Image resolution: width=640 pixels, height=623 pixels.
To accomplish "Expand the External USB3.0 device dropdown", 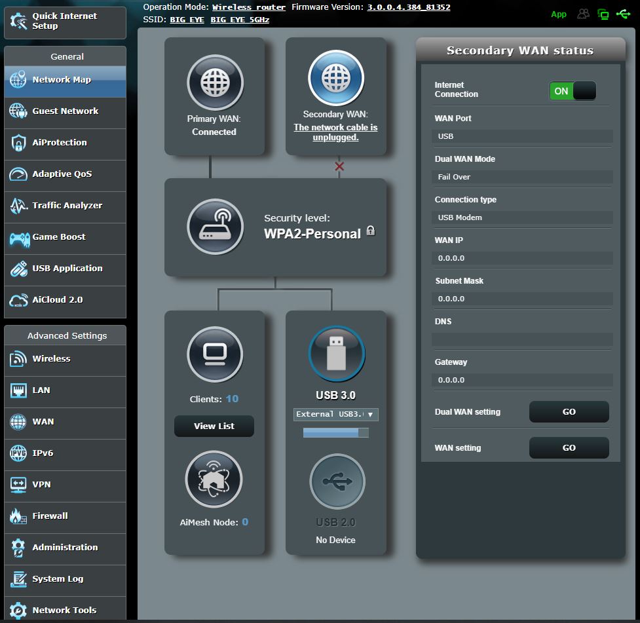I will (336, 415).
